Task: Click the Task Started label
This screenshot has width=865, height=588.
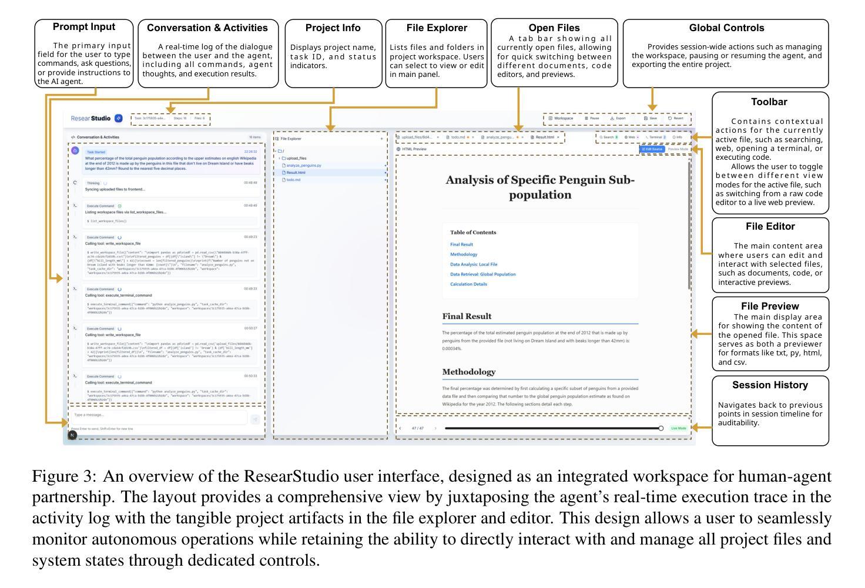Action: (96, 152)
